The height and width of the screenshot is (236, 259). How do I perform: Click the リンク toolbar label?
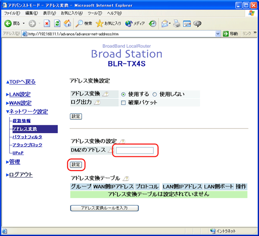coord(246,34)
